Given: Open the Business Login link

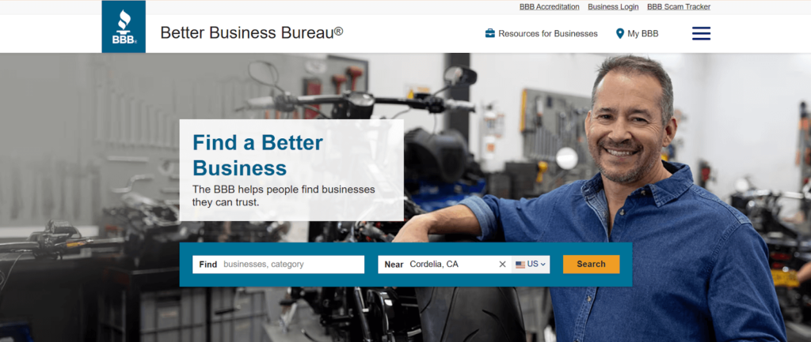Looking at the screenshot, I should 613,6.
